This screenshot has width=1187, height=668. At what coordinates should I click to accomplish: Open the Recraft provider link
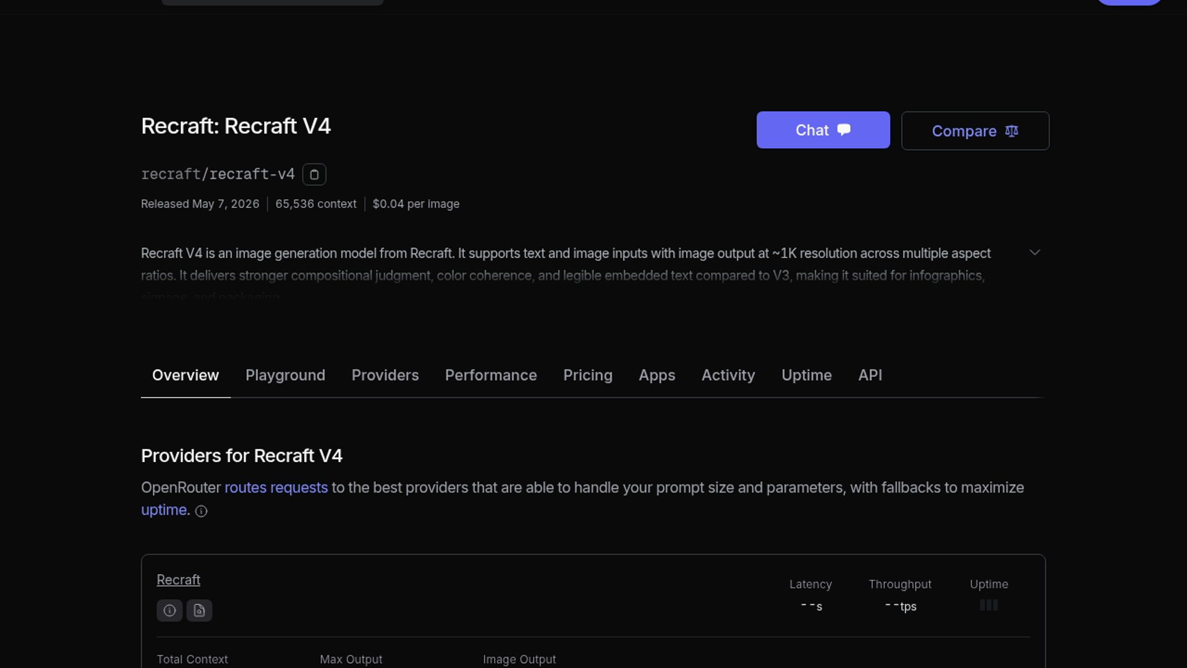tap(178, 580)
